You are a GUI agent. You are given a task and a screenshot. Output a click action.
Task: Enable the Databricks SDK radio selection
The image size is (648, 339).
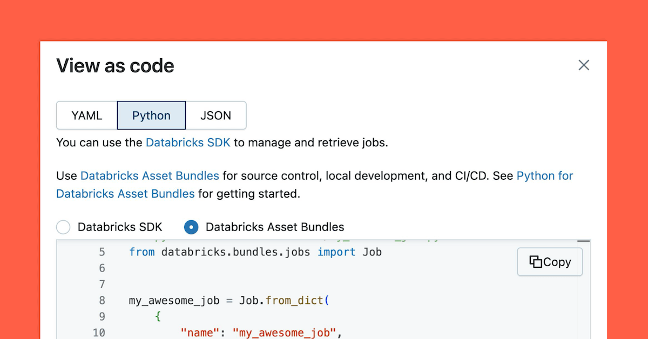pyautogui.click(x=63, y=227)
